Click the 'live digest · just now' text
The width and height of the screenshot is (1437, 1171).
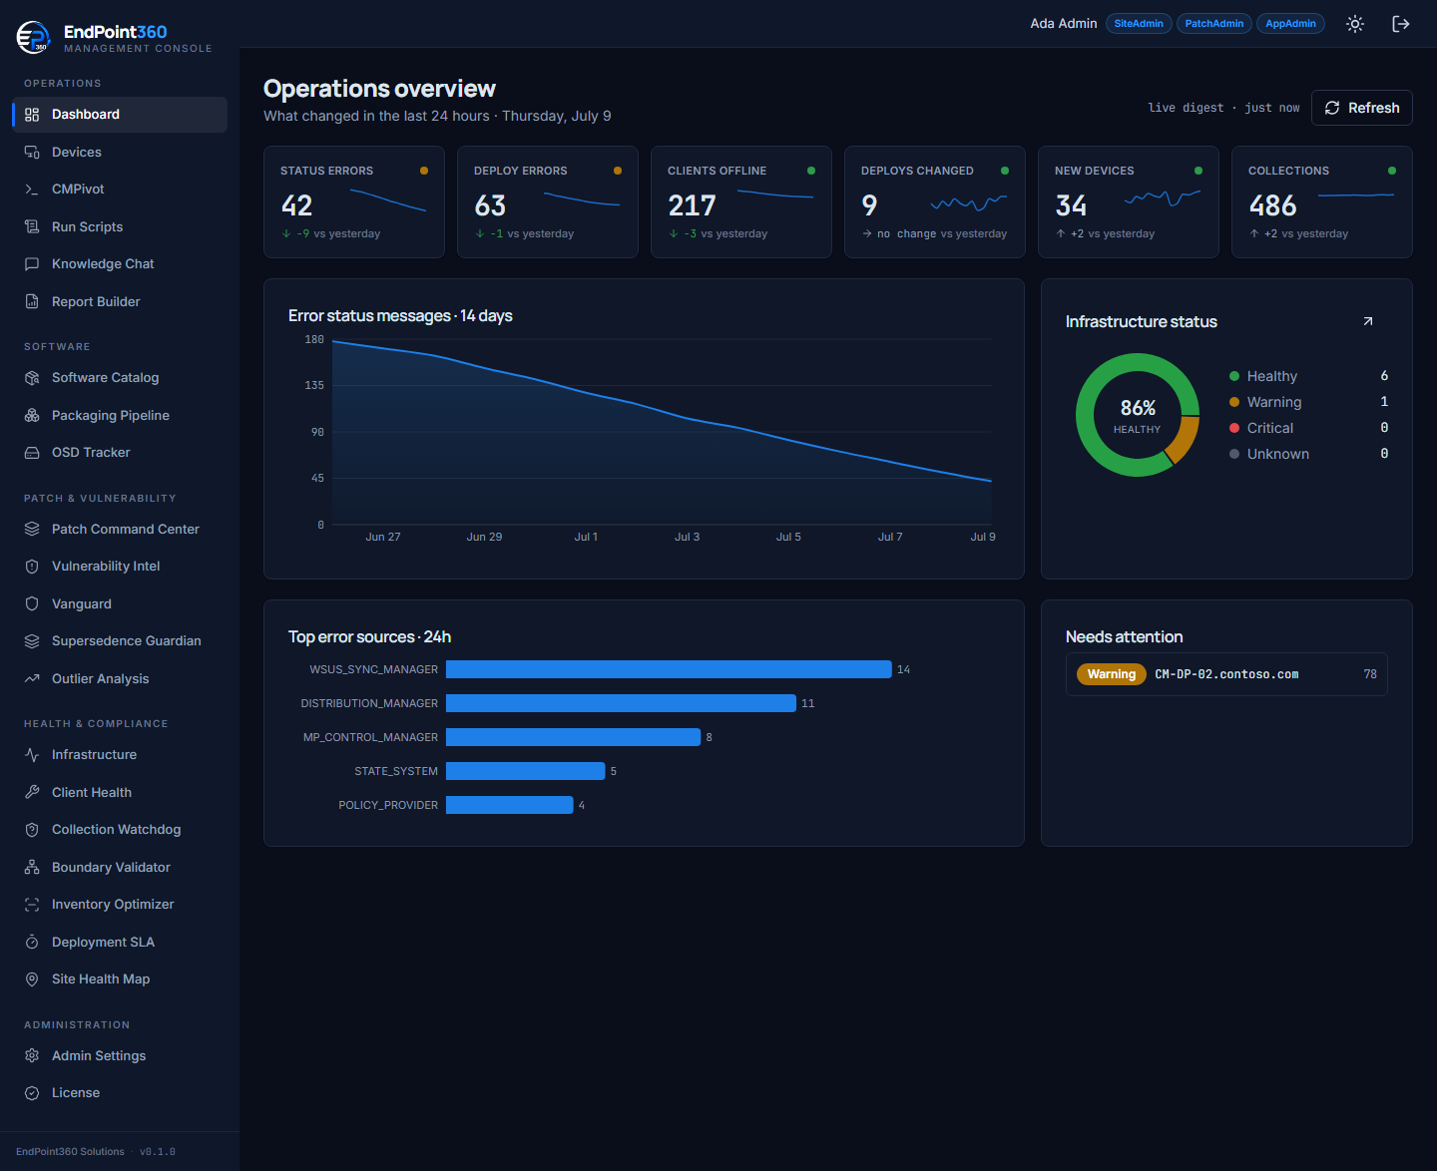[1223, 108]
